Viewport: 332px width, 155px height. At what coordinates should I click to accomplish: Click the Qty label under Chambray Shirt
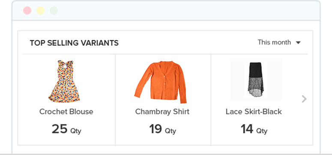[x=170, y=131]
